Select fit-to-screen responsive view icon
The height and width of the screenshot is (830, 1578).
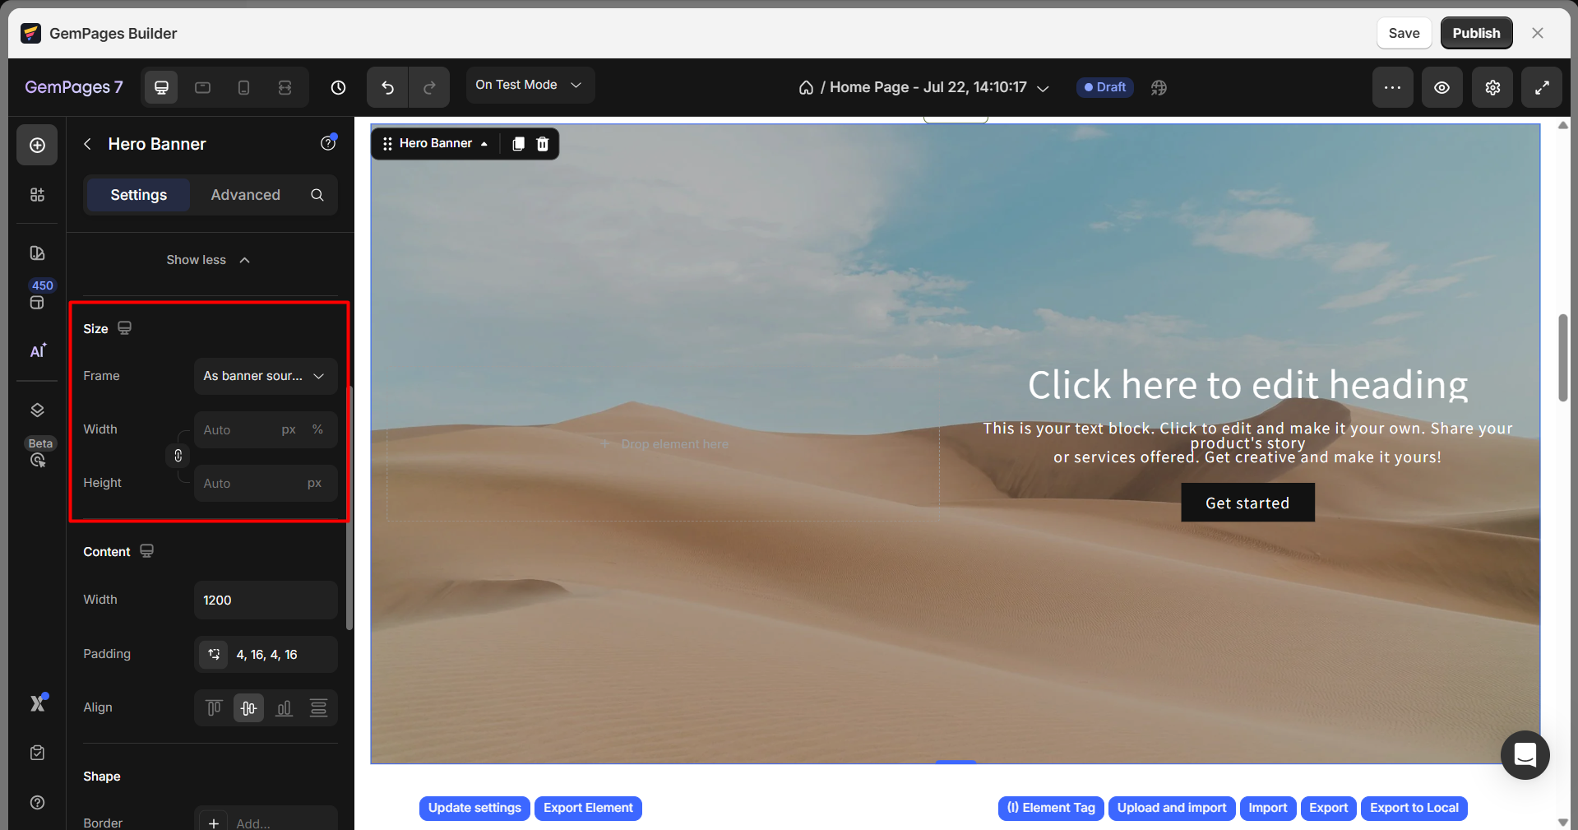(285, 87)
